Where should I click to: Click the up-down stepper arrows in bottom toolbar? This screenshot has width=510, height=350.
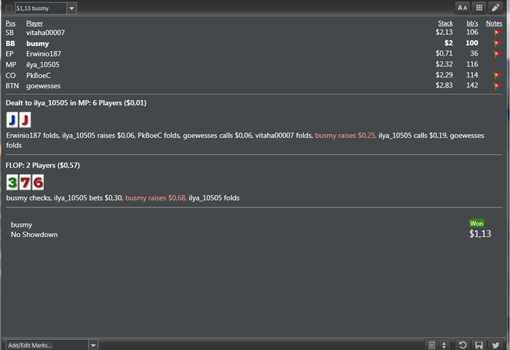pos(444,345)
